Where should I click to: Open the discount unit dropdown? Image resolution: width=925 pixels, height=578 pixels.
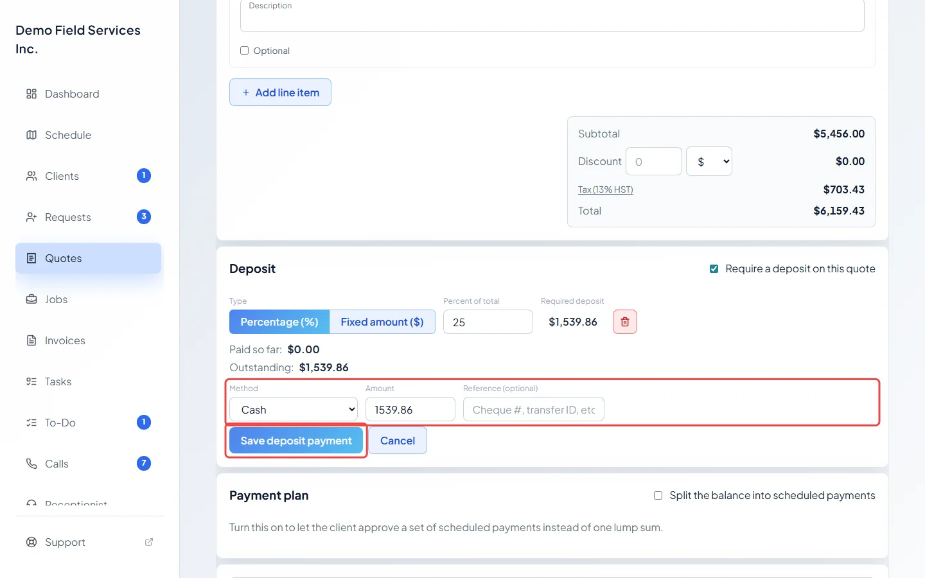click(x=709, y=161)
